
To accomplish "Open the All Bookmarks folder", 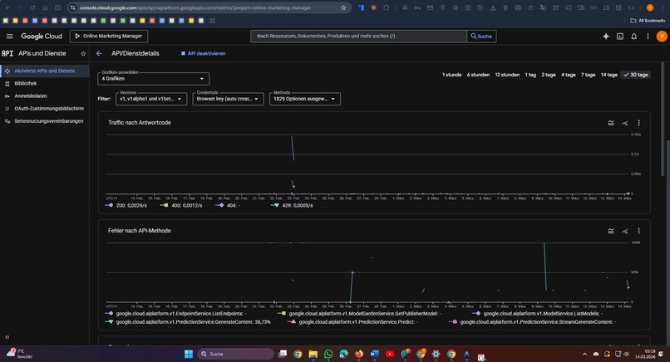I will 648,21.
